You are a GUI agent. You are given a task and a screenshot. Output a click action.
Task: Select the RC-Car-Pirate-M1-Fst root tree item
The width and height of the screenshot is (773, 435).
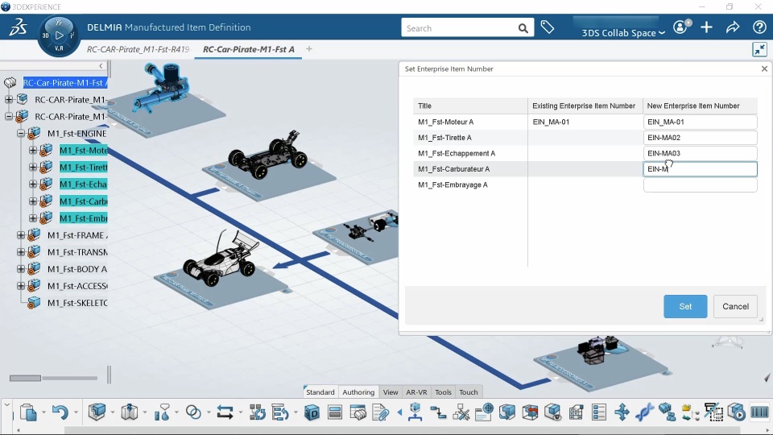coord(65,83)
